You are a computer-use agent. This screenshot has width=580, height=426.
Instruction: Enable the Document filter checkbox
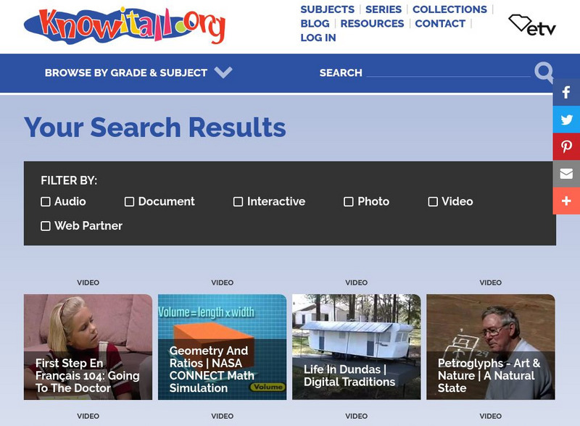(129, 201)
